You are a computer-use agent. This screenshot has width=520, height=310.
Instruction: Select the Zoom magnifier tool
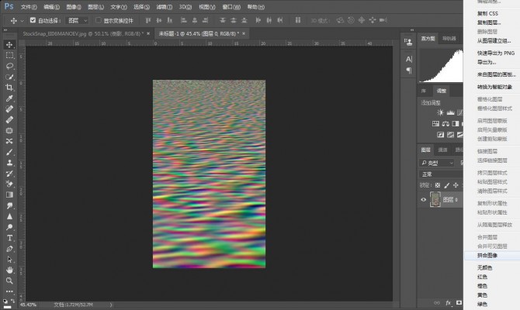[x=9, y=281]
